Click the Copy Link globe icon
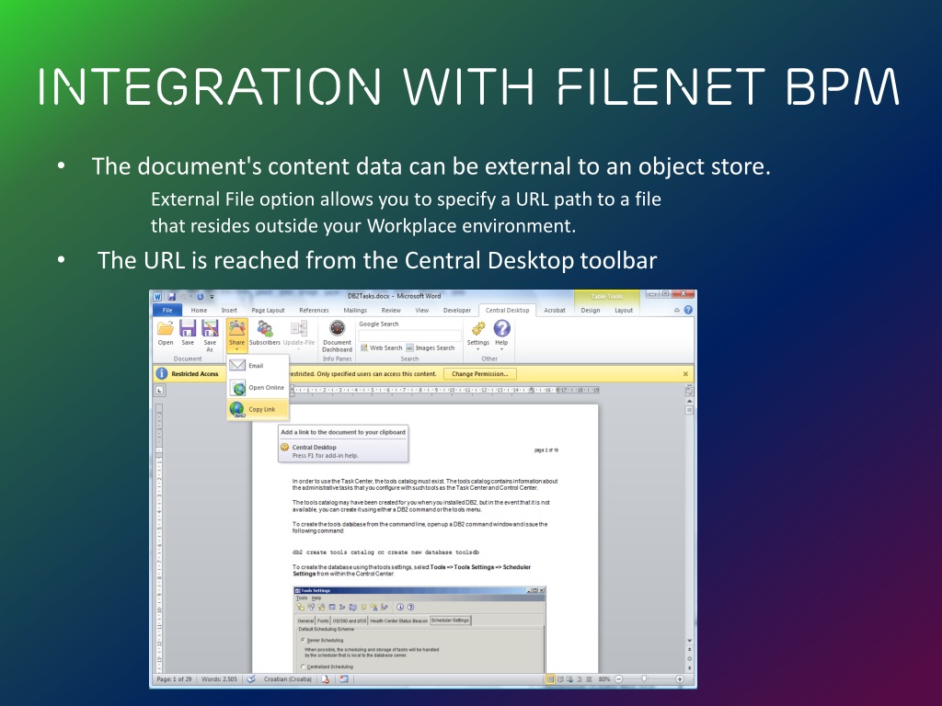 pos(237,409)
